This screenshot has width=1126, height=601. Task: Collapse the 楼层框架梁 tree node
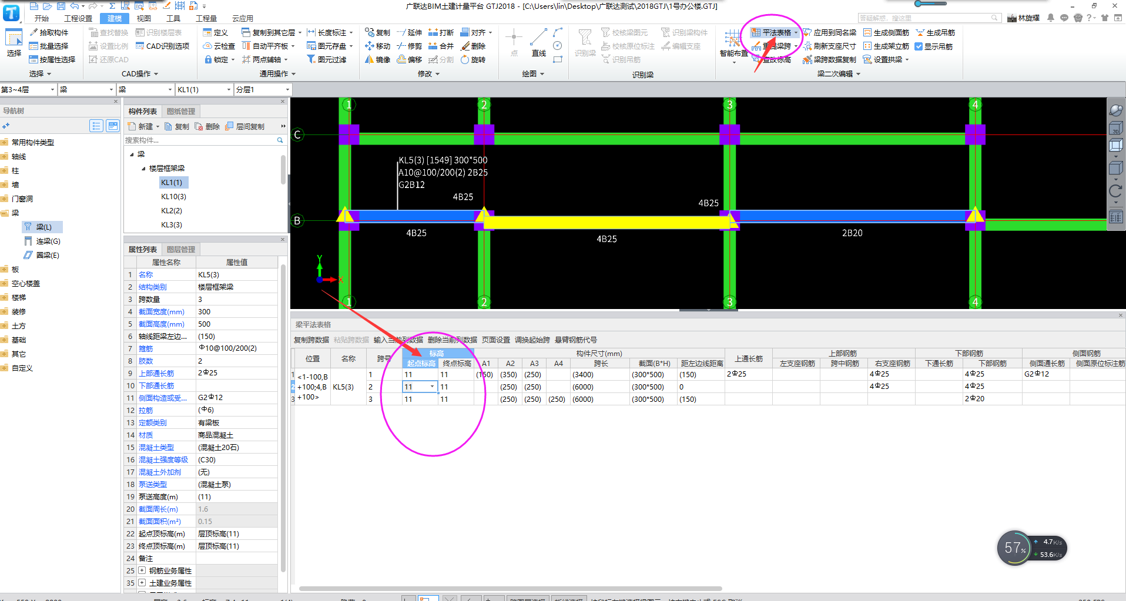[143, 169]
